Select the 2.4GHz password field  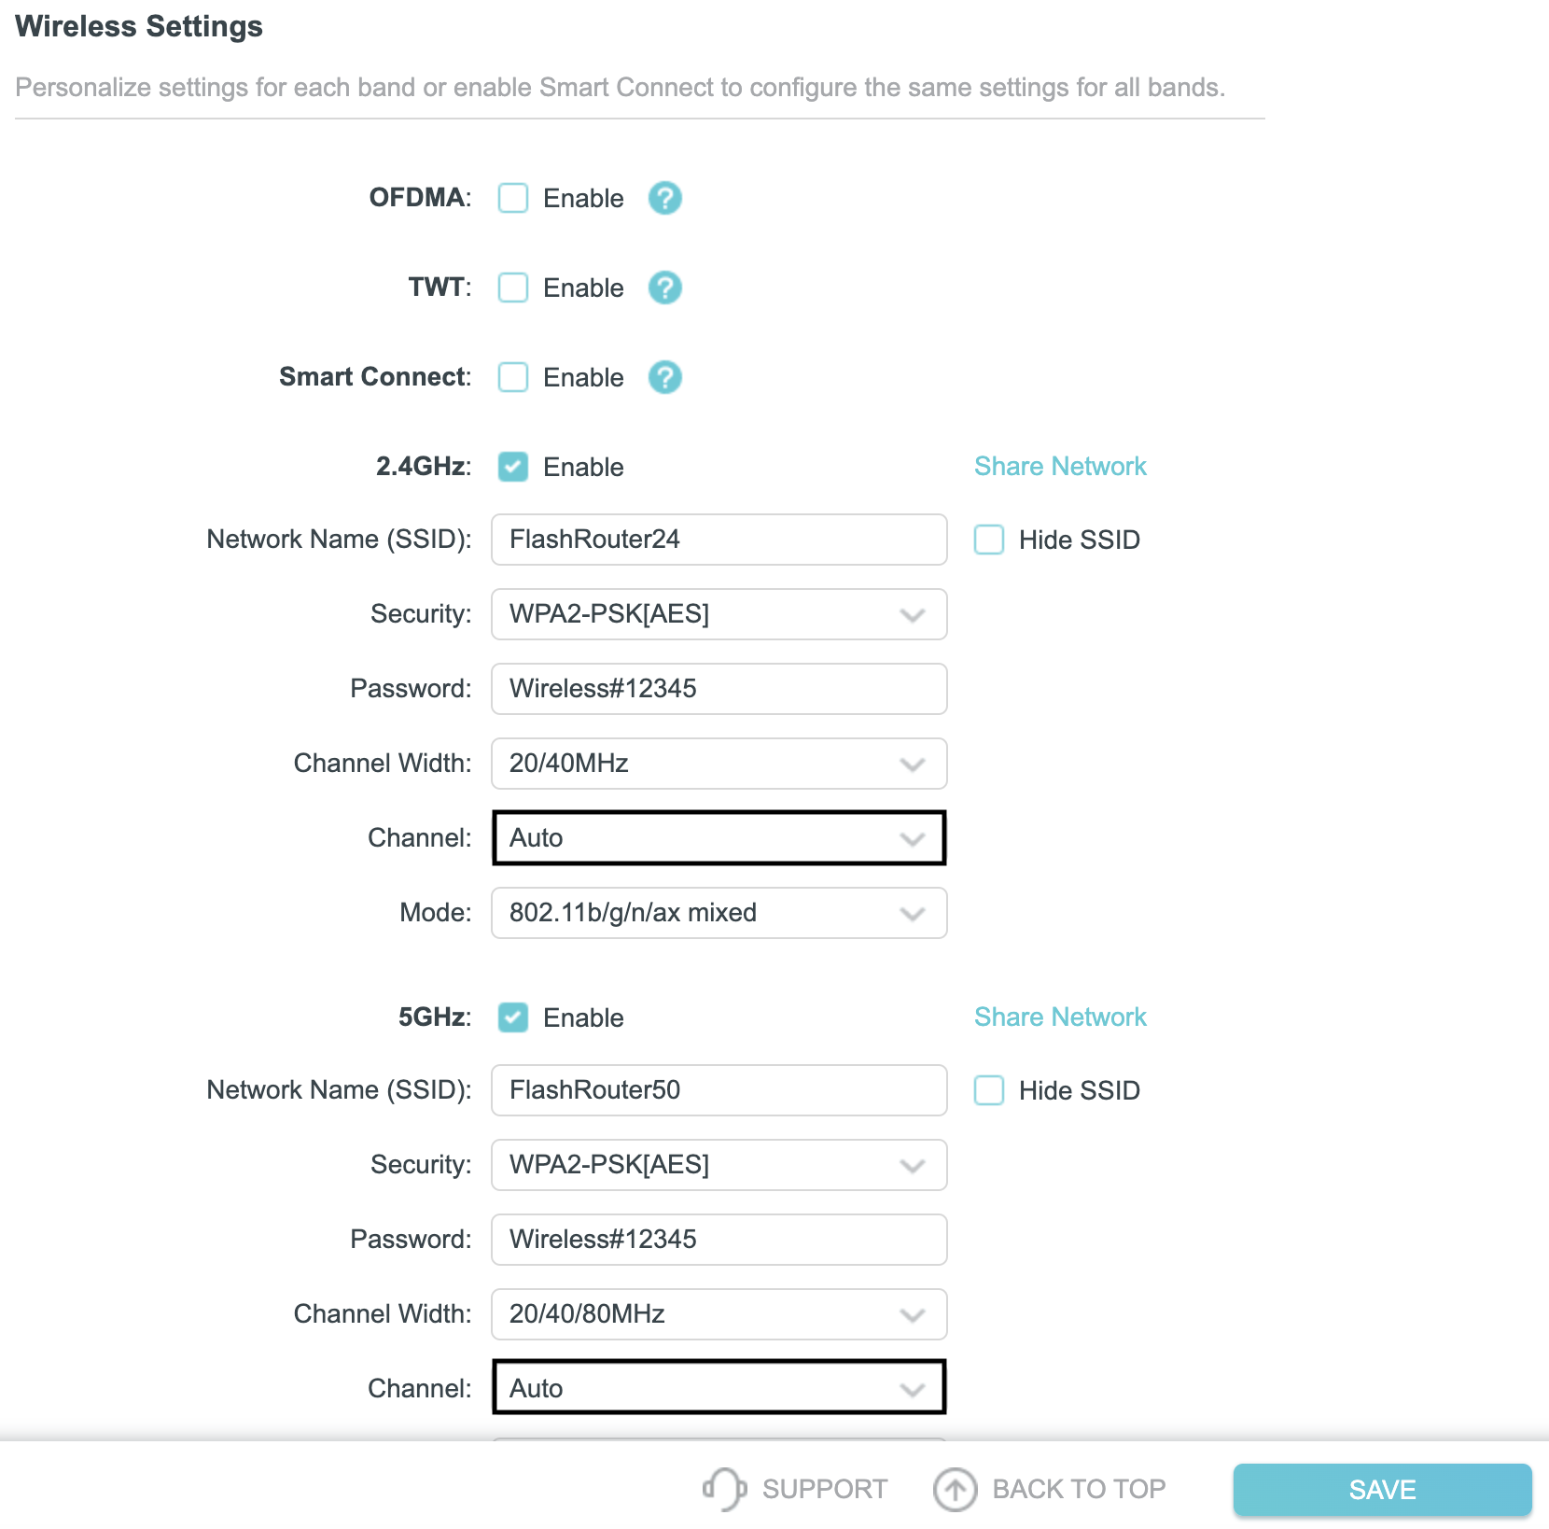pyautogui.click(x=719, y=689)
